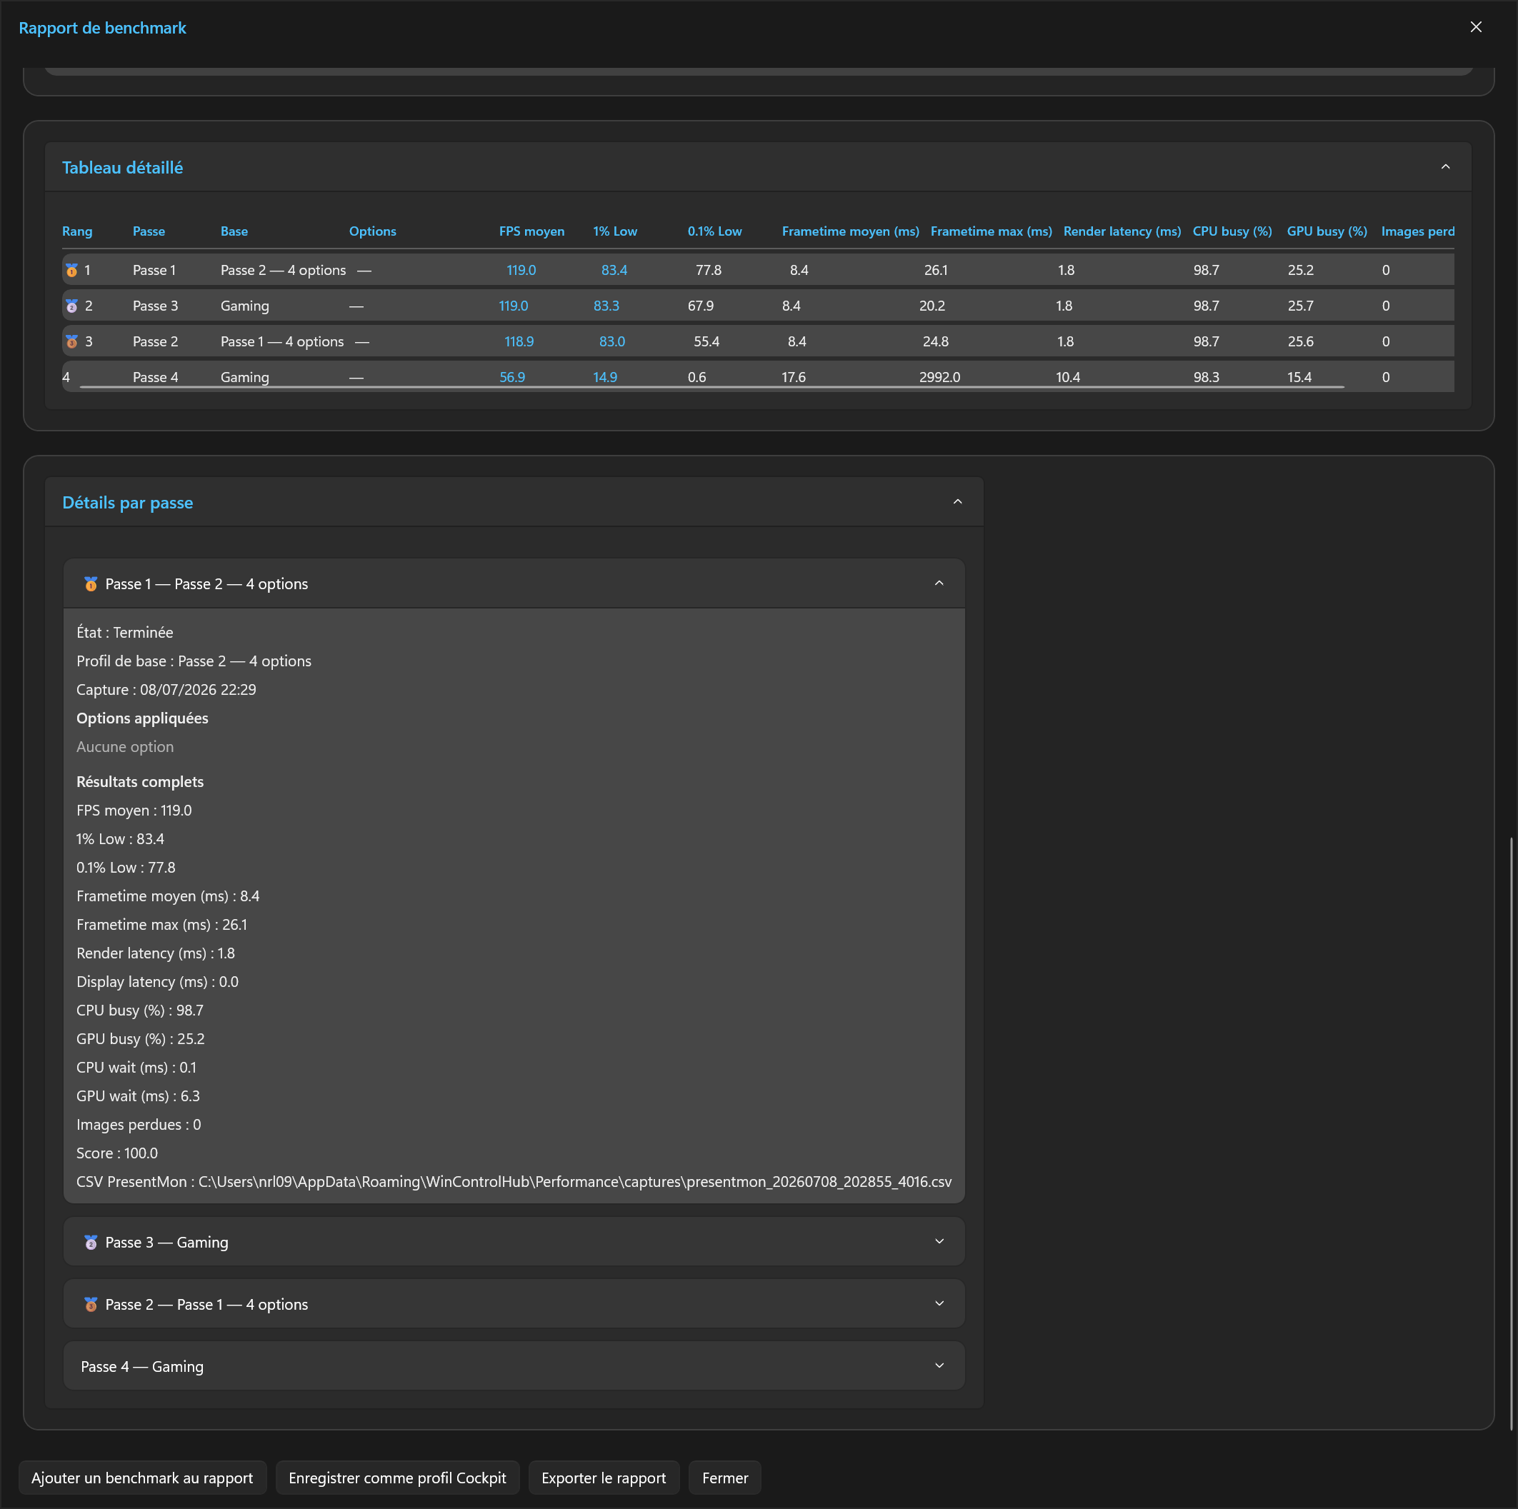Screen dimensions: 1518x1509
Task: Click Ajouter un benchmark au rapport
Action: (x=142, y=1478)
